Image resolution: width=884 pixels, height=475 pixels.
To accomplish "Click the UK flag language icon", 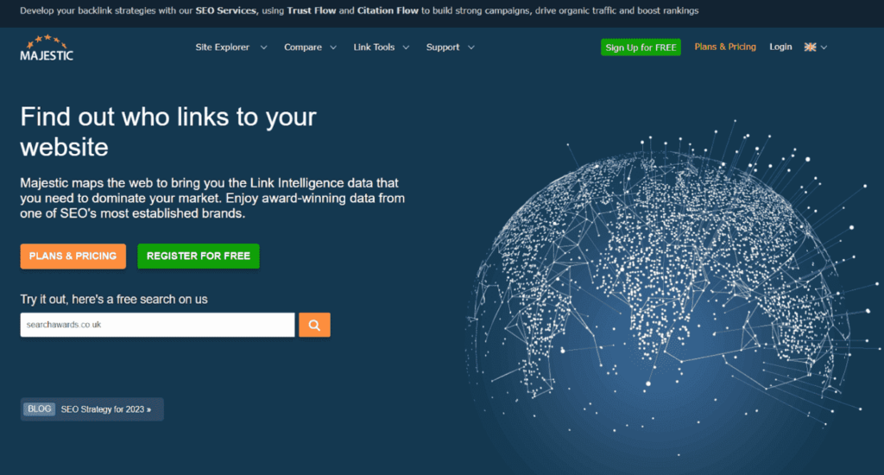I will pos(810,47).
